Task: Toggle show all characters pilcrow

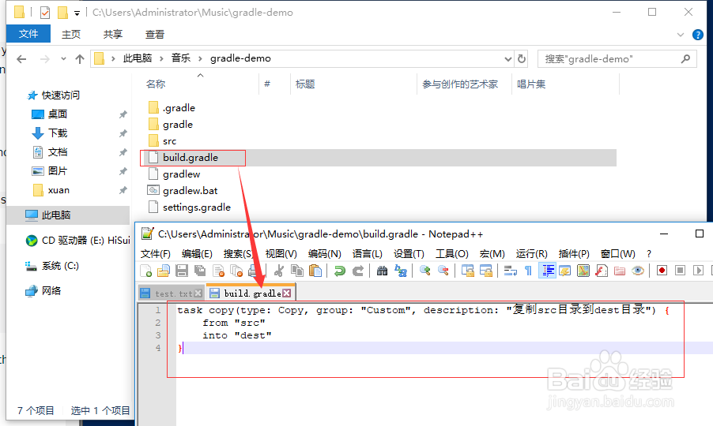Action: (528, 271)
